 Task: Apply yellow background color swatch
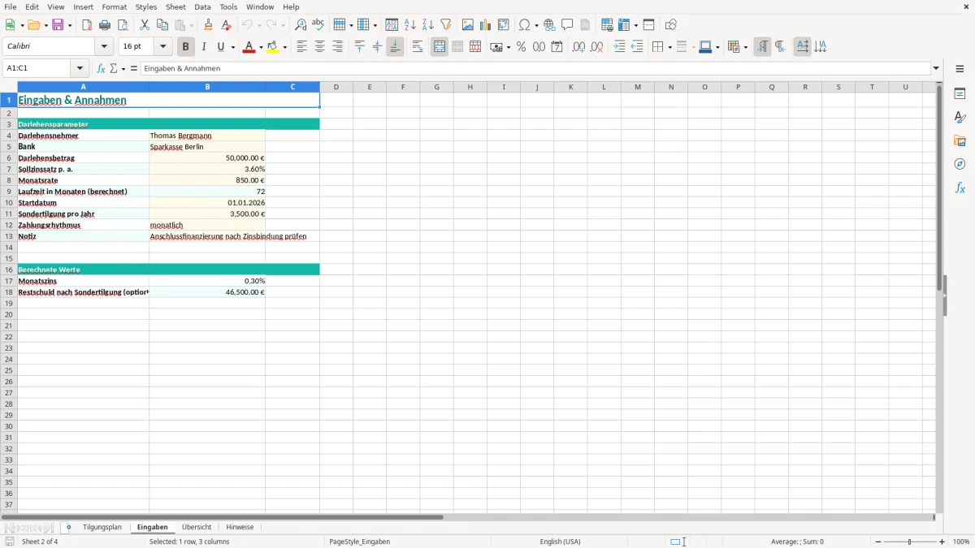coord(273,47)
